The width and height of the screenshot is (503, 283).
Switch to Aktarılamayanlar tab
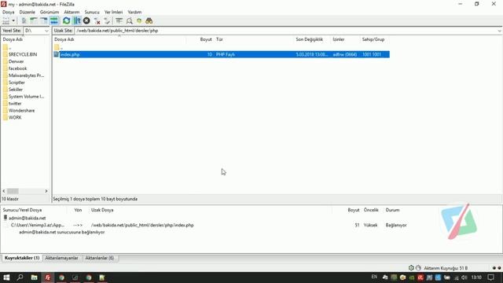click(x=61, y=258)
